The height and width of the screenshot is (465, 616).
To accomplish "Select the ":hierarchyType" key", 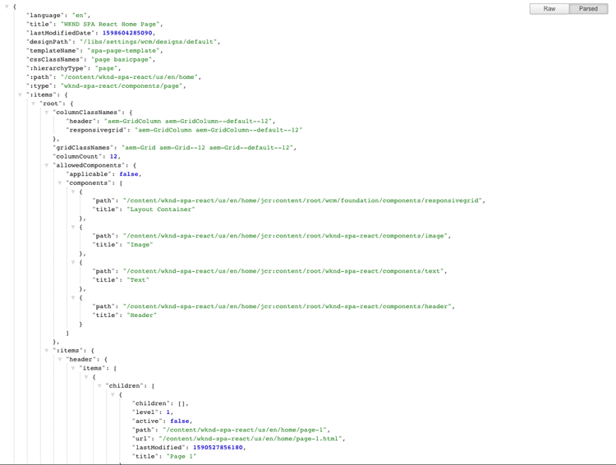I will pos(57,68).
